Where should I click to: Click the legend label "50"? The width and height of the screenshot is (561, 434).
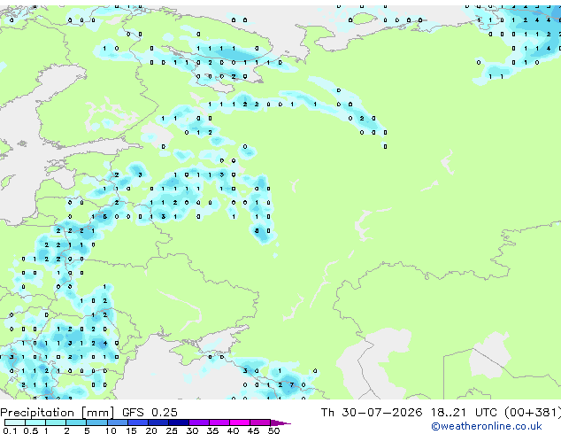pyautogui.click(x=273, y=430)
